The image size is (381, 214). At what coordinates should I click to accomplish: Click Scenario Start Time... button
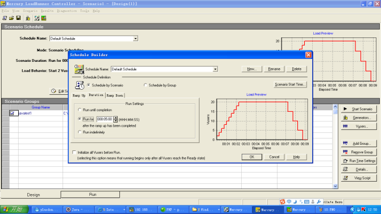(x=290, y=85)
